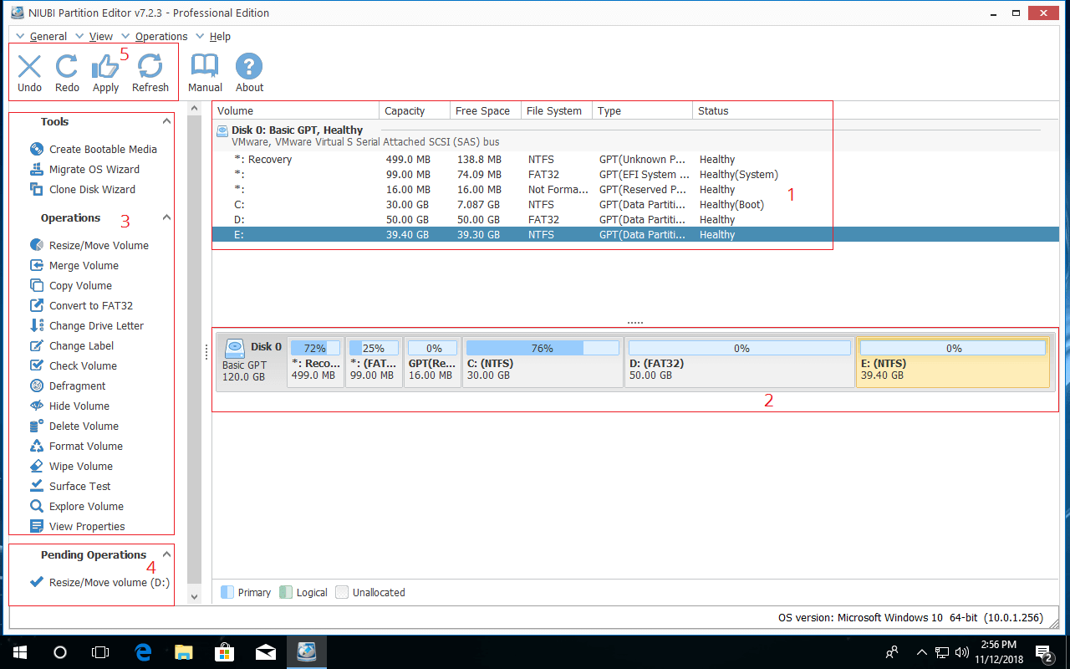Image resolution: width=1070 pixels, height=669 pixels.
Task: Sort by the Status column header
Action: tap(762, 110)
